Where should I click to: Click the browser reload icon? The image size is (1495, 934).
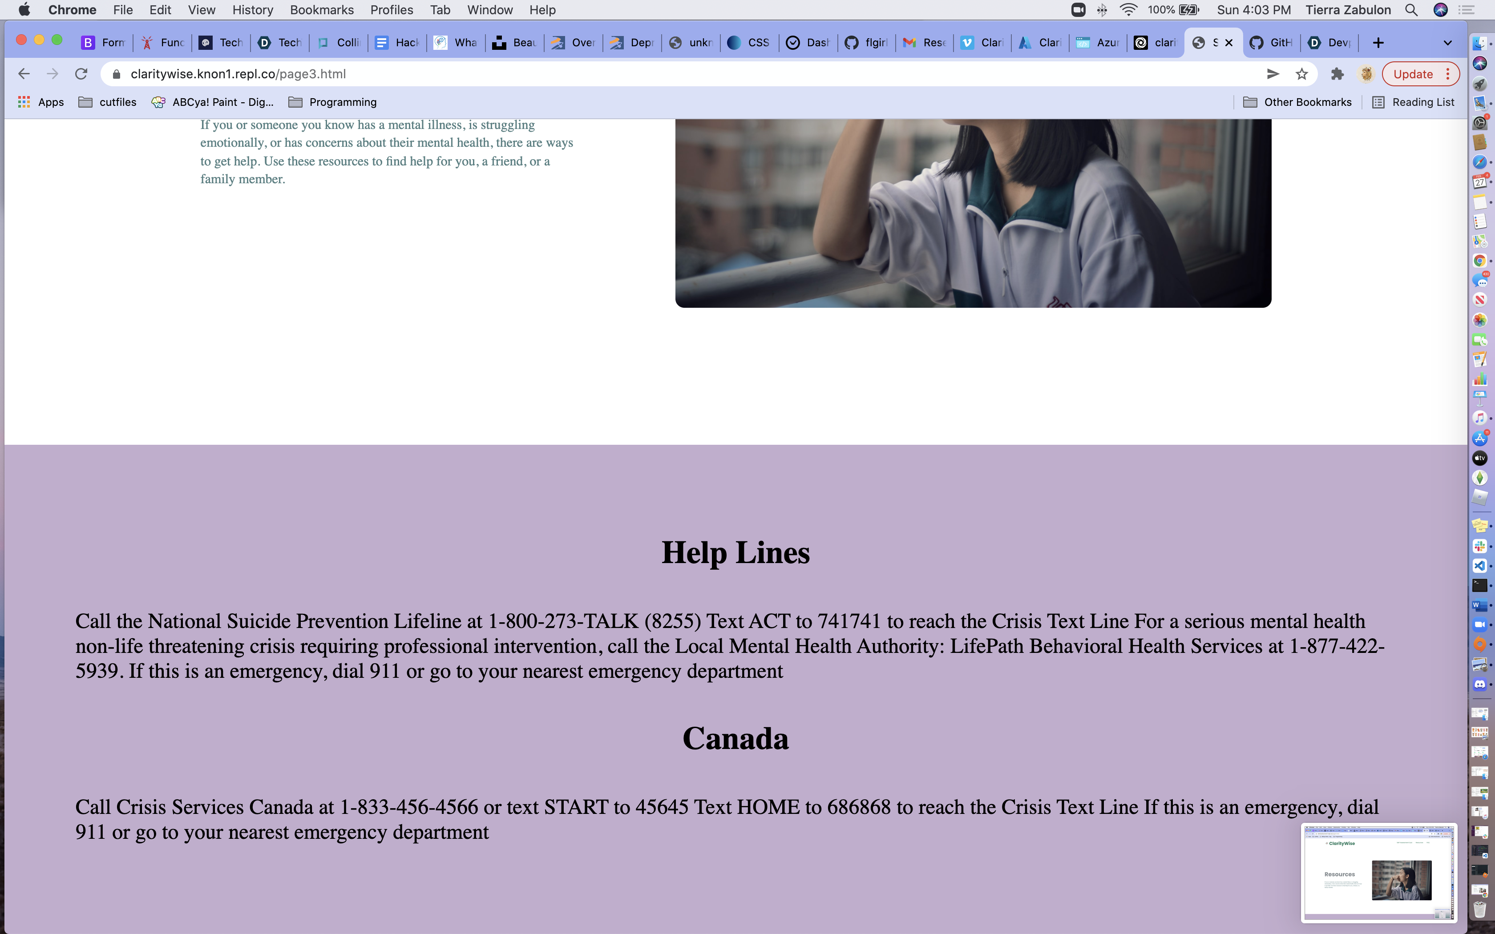tap(81, 74)
